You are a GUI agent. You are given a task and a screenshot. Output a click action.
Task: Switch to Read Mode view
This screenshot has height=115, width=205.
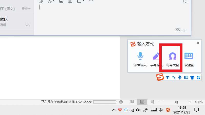tap(132, 102)
